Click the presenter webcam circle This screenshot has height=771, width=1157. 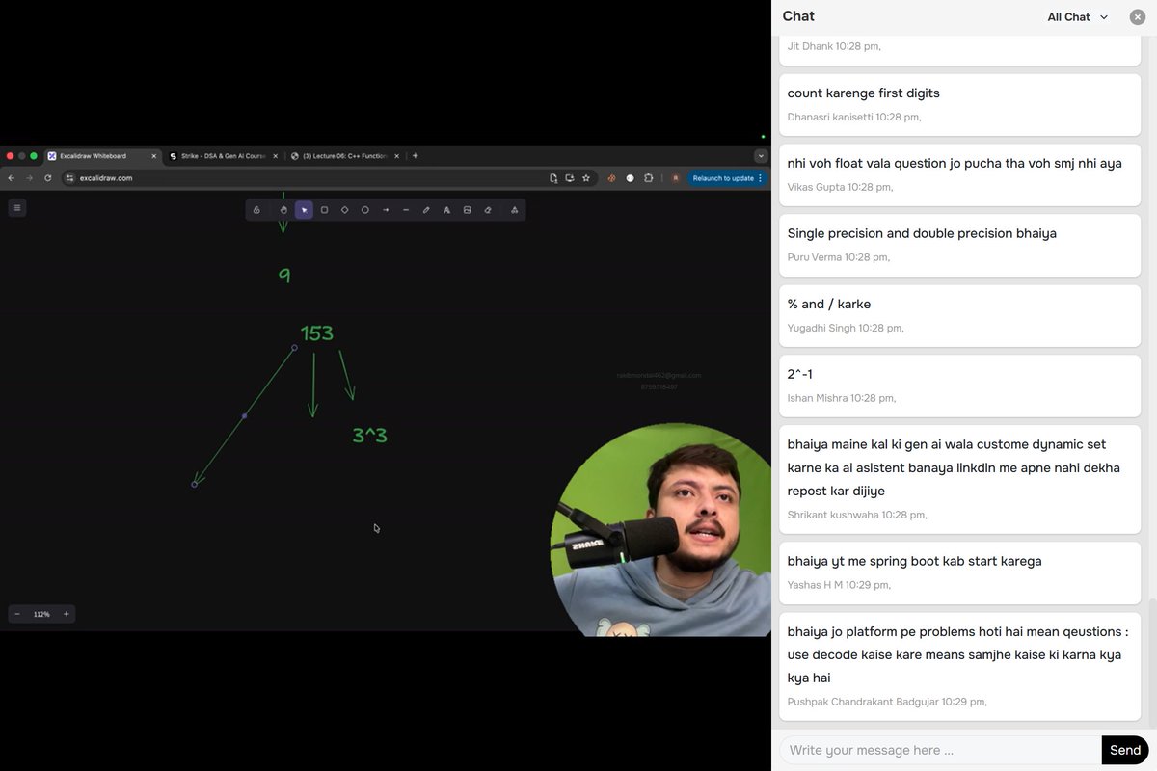661,530
